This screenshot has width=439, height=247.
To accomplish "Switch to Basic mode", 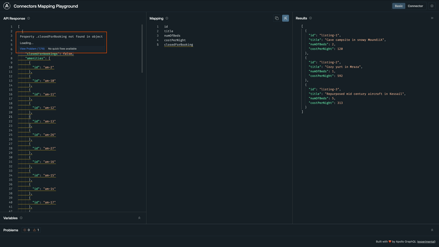I will [x=399, y=6].
